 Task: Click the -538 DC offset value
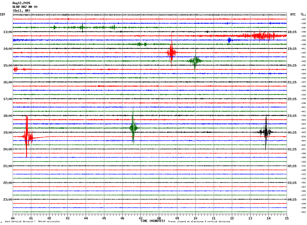303,137
